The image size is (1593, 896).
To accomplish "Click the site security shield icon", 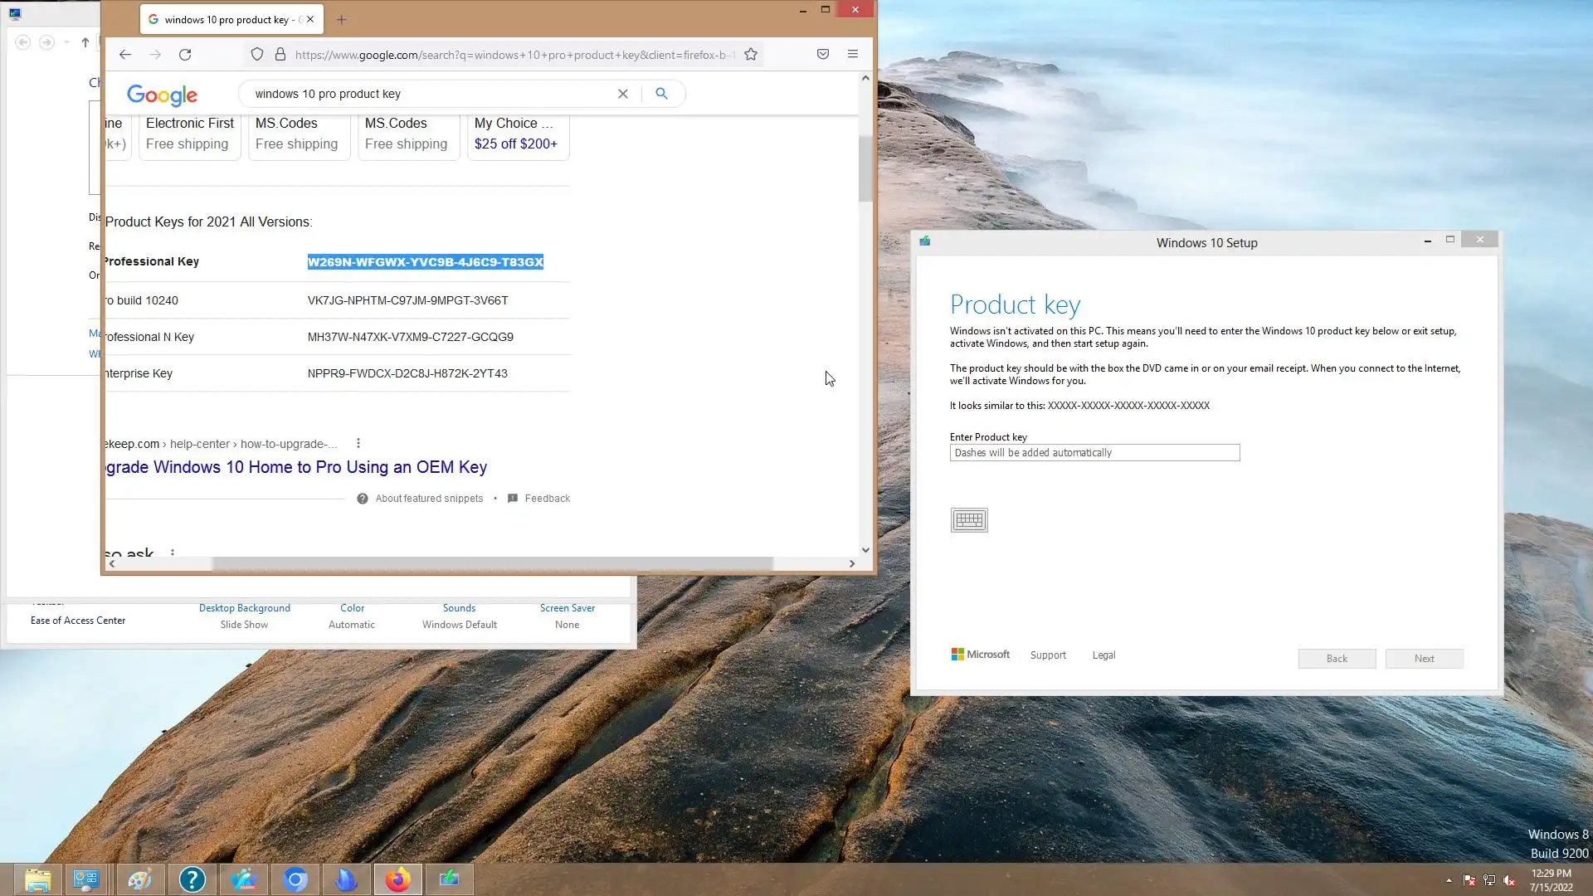I will click(x=257, y=55).
